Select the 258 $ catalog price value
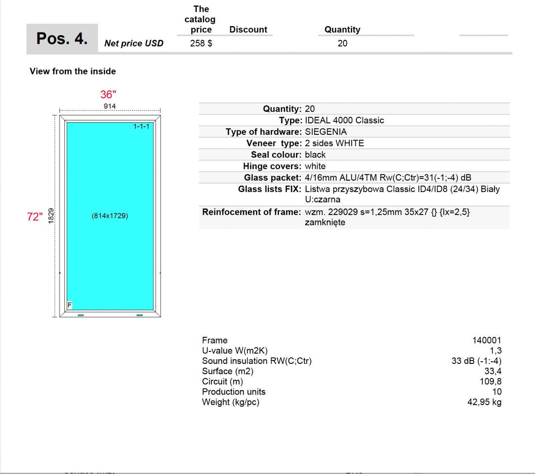 click(x=201, y=43)
